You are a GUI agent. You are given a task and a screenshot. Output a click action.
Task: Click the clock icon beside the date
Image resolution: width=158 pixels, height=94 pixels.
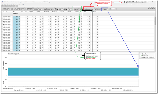[x=124, y=2]
